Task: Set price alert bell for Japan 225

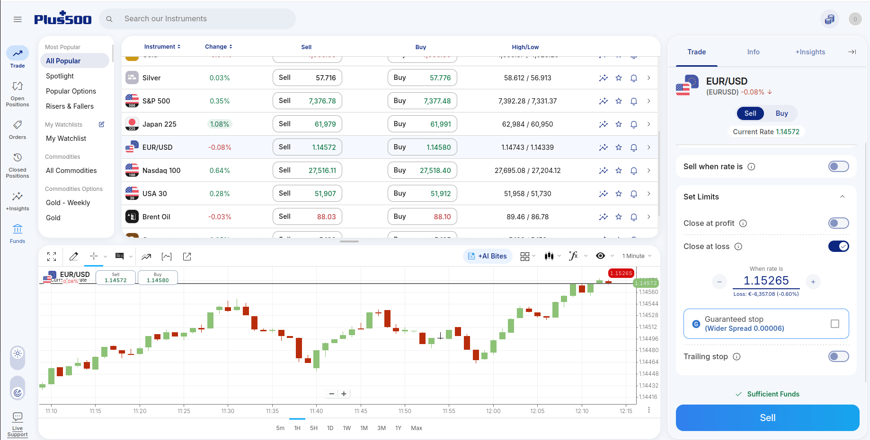Action: click(x=634, y=124)
